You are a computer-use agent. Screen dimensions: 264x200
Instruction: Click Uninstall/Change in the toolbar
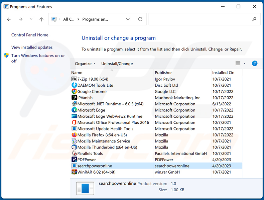117,64
